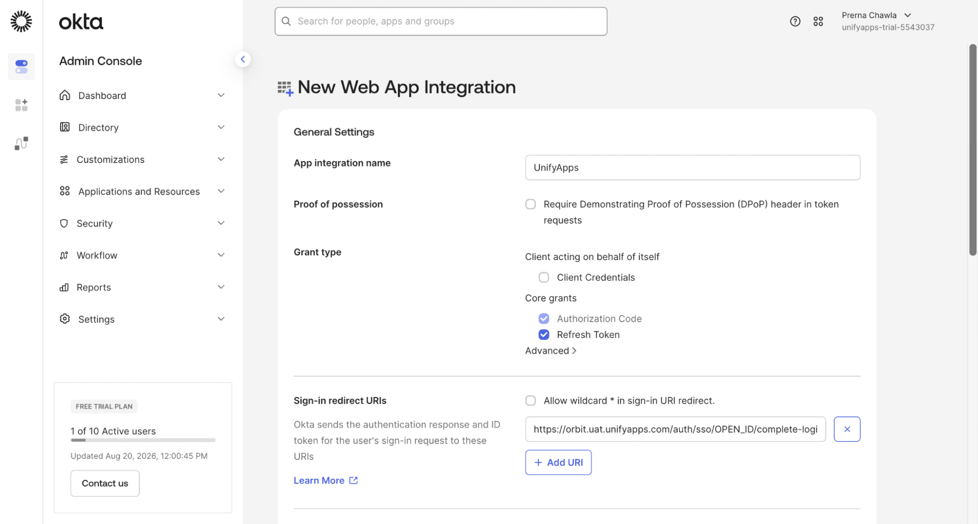Toggle the Authorization Code checkbox

tap(544, 319)
